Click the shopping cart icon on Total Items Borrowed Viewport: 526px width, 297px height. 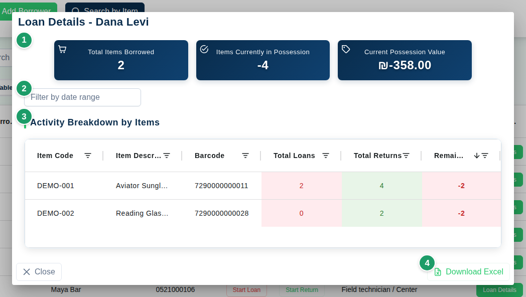62,49
